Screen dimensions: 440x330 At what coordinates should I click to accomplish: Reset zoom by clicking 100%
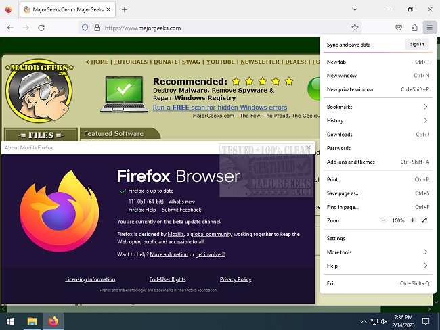pos(398,220)
